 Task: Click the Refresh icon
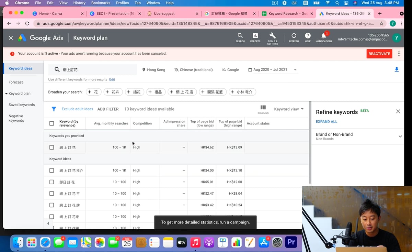pyautogui.click(x=294, y=36)
